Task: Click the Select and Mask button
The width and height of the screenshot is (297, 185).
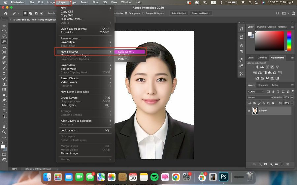Action: [201, 13]
